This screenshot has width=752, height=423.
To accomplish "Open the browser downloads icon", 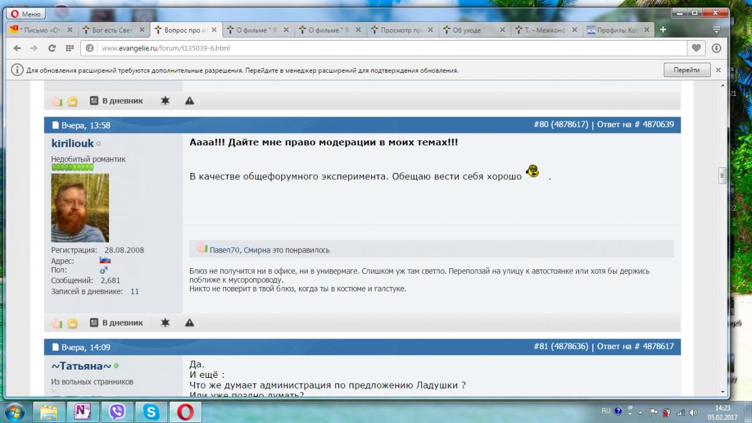I will [x=716, y=48].
